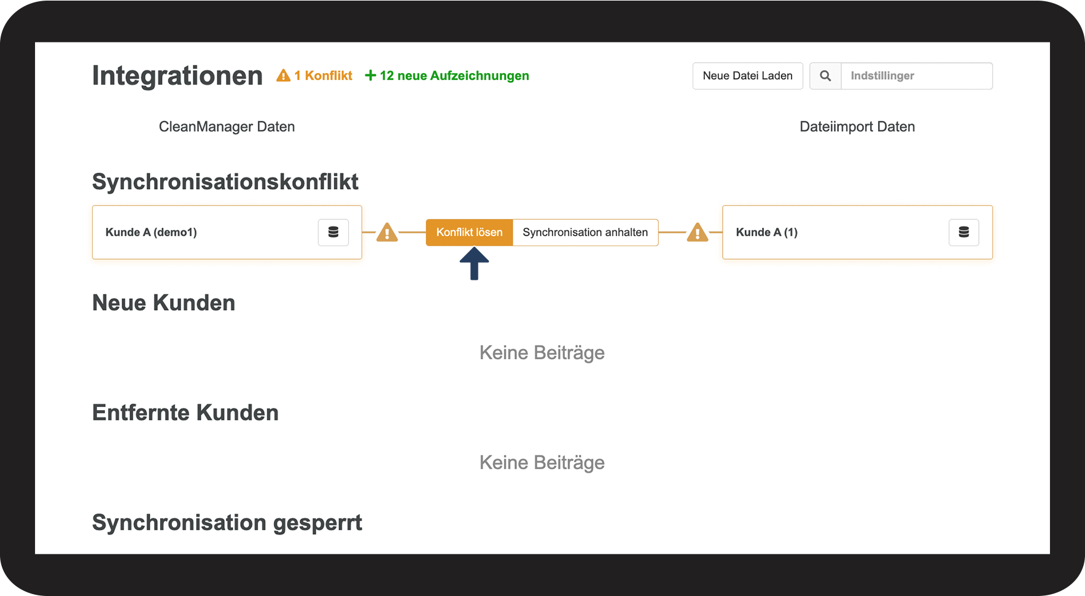Click the warning triangle beside "1 Konflikt"
Screen dimensions: 1085x596
click(283, 75)
